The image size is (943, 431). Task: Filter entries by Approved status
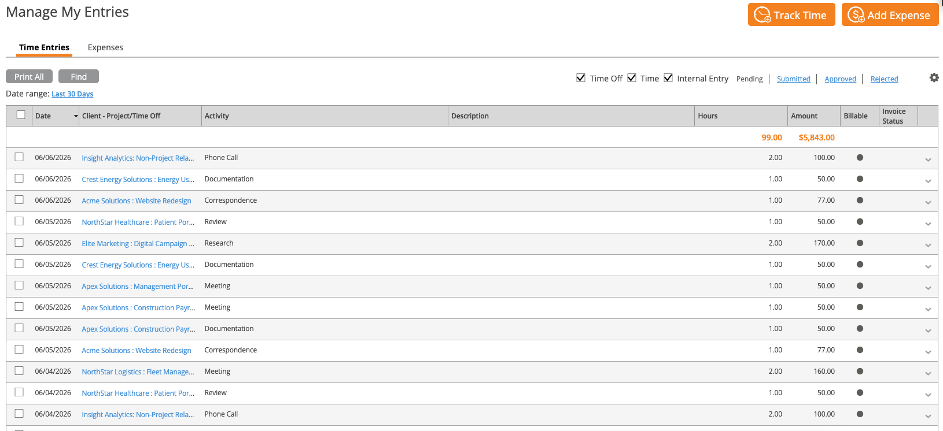[841, 79]
